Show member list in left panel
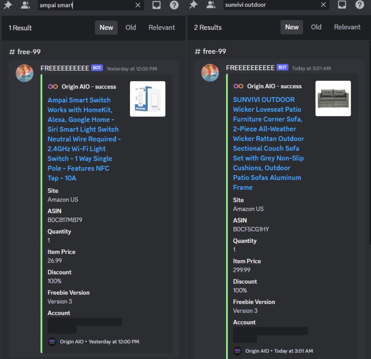 point(25,5)
